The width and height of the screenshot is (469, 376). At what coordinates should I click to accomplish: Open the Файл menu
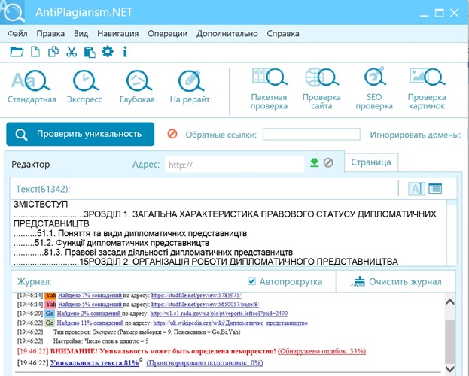17,34
